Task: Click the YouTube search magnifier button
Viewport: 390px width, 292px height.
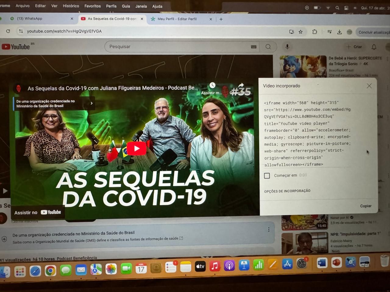Action: (x=268, y=47)
